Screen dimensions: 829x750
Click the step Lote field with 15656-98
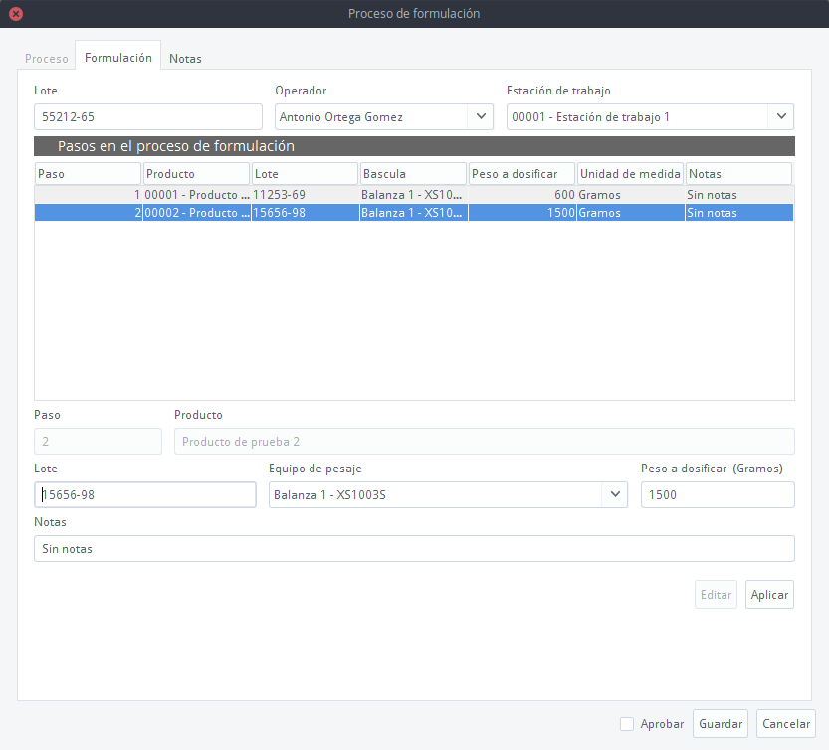(145, 494)
